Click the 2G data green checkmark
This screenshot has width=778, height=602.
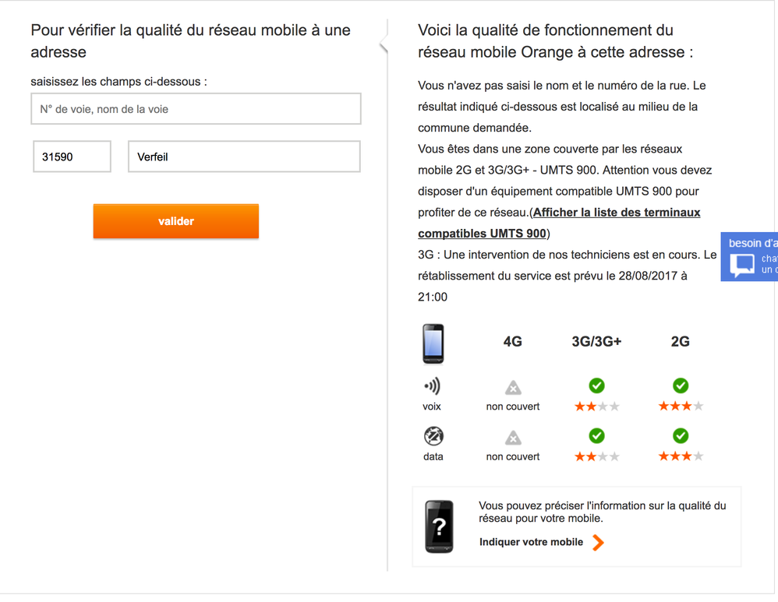coord(680,435)
